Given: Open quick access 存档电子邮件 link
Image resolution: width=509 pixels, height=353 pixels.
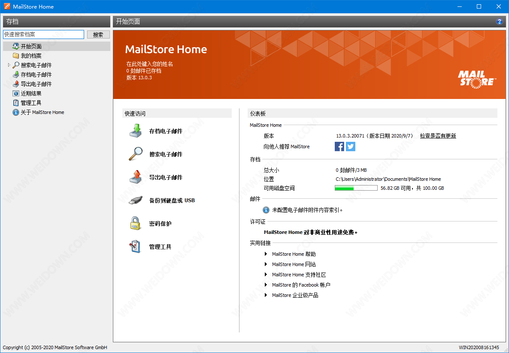Looking at the screenshot, I should point(166,131).
